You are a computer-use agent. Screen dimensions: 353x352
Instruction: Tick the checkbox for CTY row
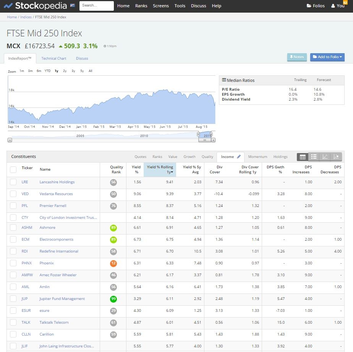click(13, 218)
